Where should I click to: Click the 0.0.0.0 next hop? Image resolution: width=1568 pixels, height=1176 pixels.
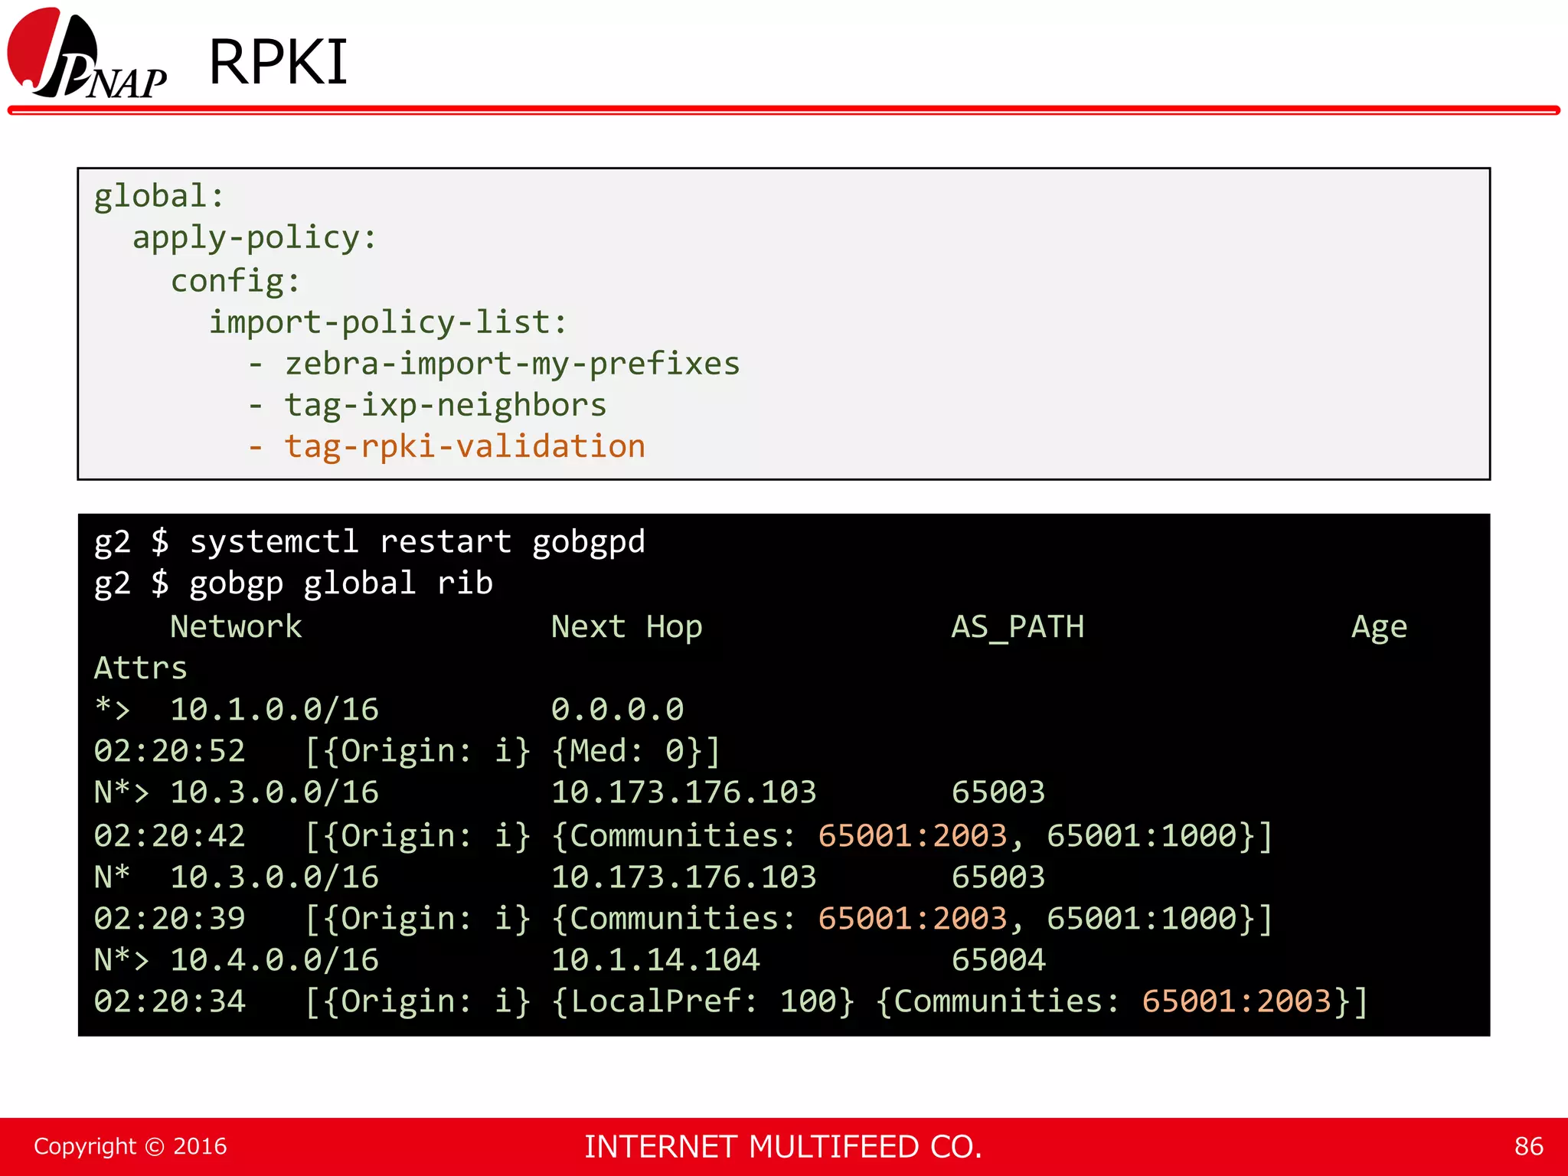tap(617, 710)
